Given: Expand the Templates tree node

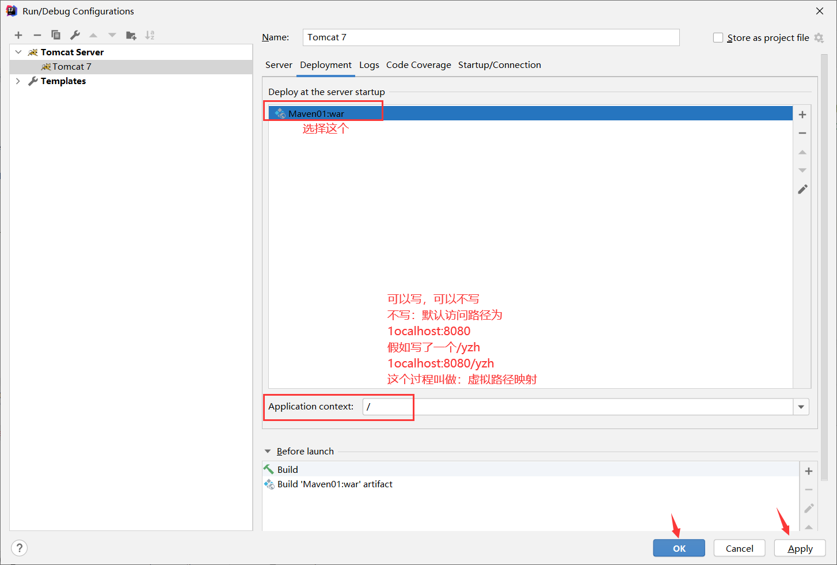Looking at the screenshot, I should click(x=18, y=81).
